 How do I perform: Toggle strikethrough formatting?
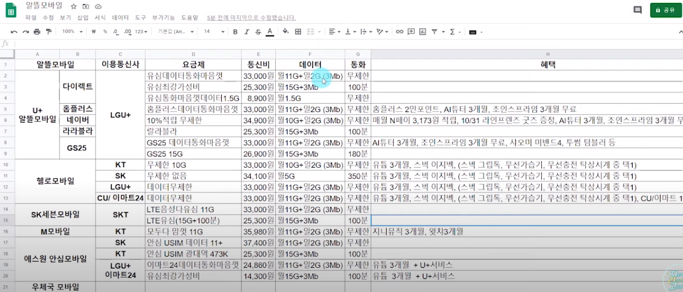pos(258,32)
